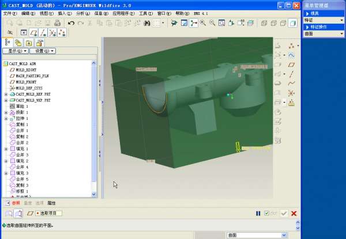Toggle the spin center icon
This screenshot has height=239, width=346.
194,23
